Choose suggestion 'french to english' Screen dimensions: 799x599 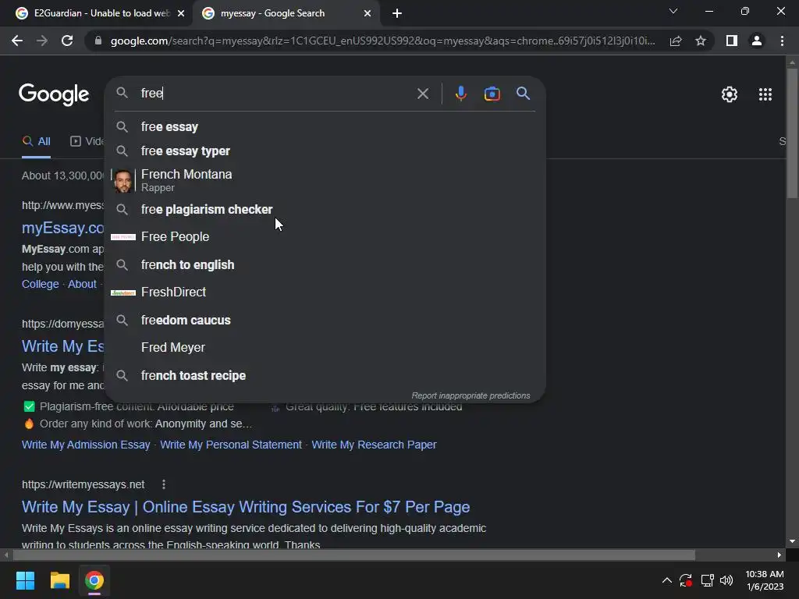pyautogui.click(x=325, y=265)
